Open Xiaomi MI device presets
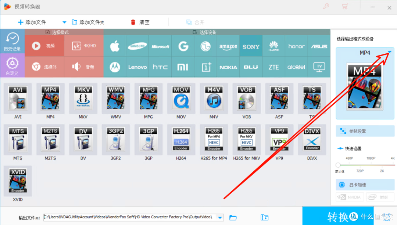This screenshot has width=397, height=225. click(183, 67)
